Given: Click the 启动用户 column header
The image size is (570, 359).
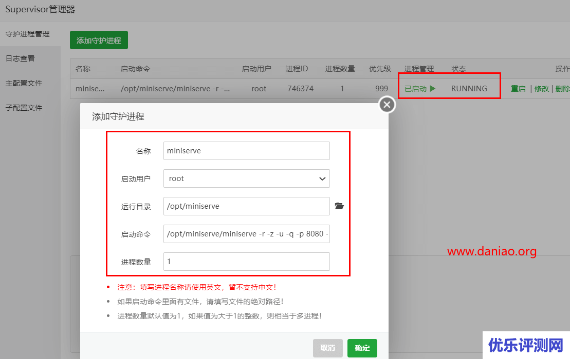Looking at the screenshot, I should [x=256, y=69].
